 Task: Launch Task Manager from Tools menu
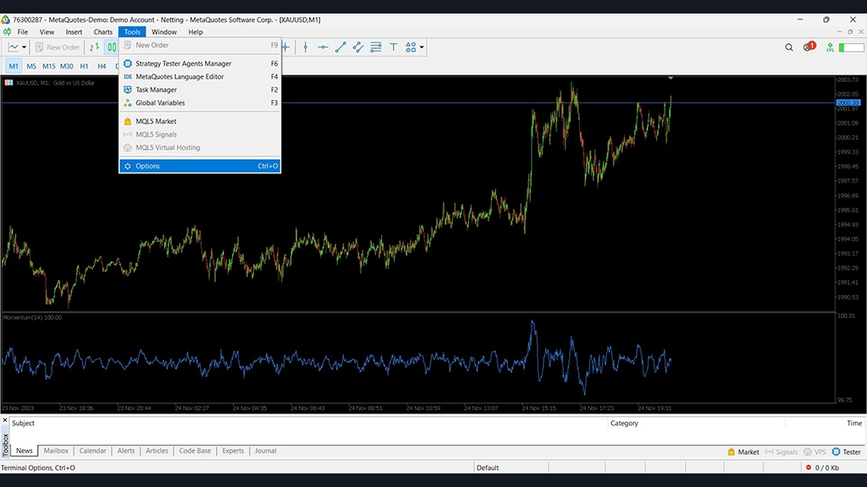[200, 90]
